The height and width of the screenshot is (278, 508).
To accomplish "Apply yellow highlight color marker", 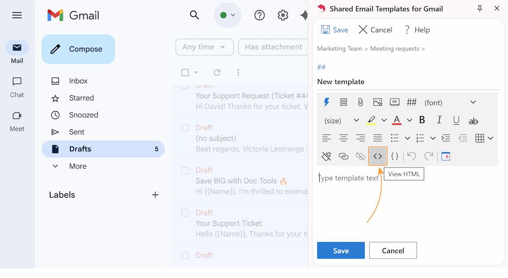I will (x=371, y=120).
